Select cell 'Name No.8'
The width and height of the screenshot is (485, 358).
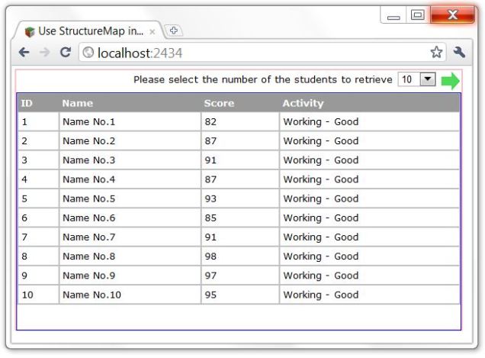pyautogui.click(x=130, y=256)
